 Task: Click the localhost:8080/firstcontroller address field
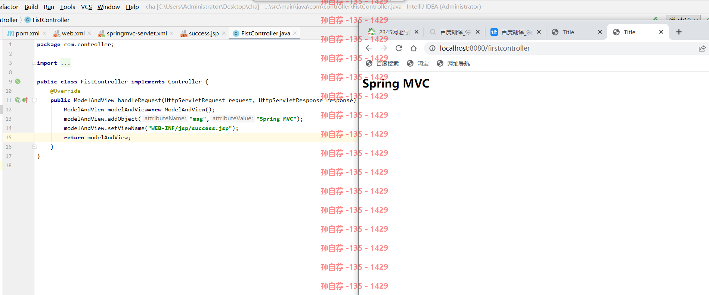point(560,48)
